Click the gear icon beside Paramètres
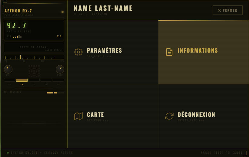Viewport: 249px width, 157px height. click(x=78, y=52)
